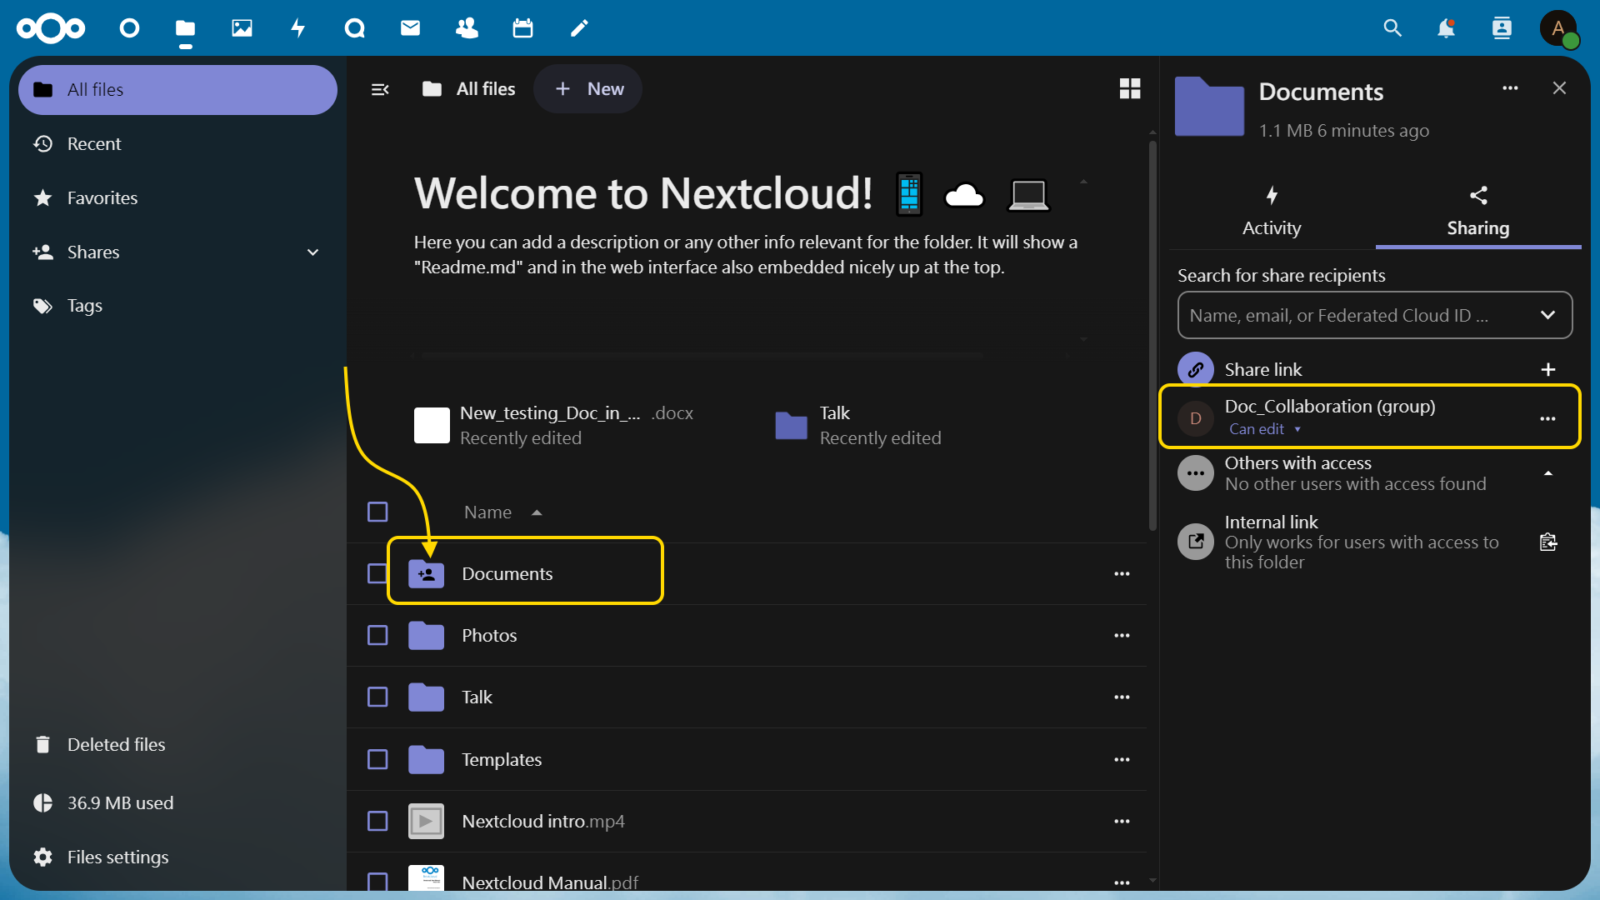Screen dimensions: 1600x900
Task: Open the contacts menu in header
Action: (1502, 28)
